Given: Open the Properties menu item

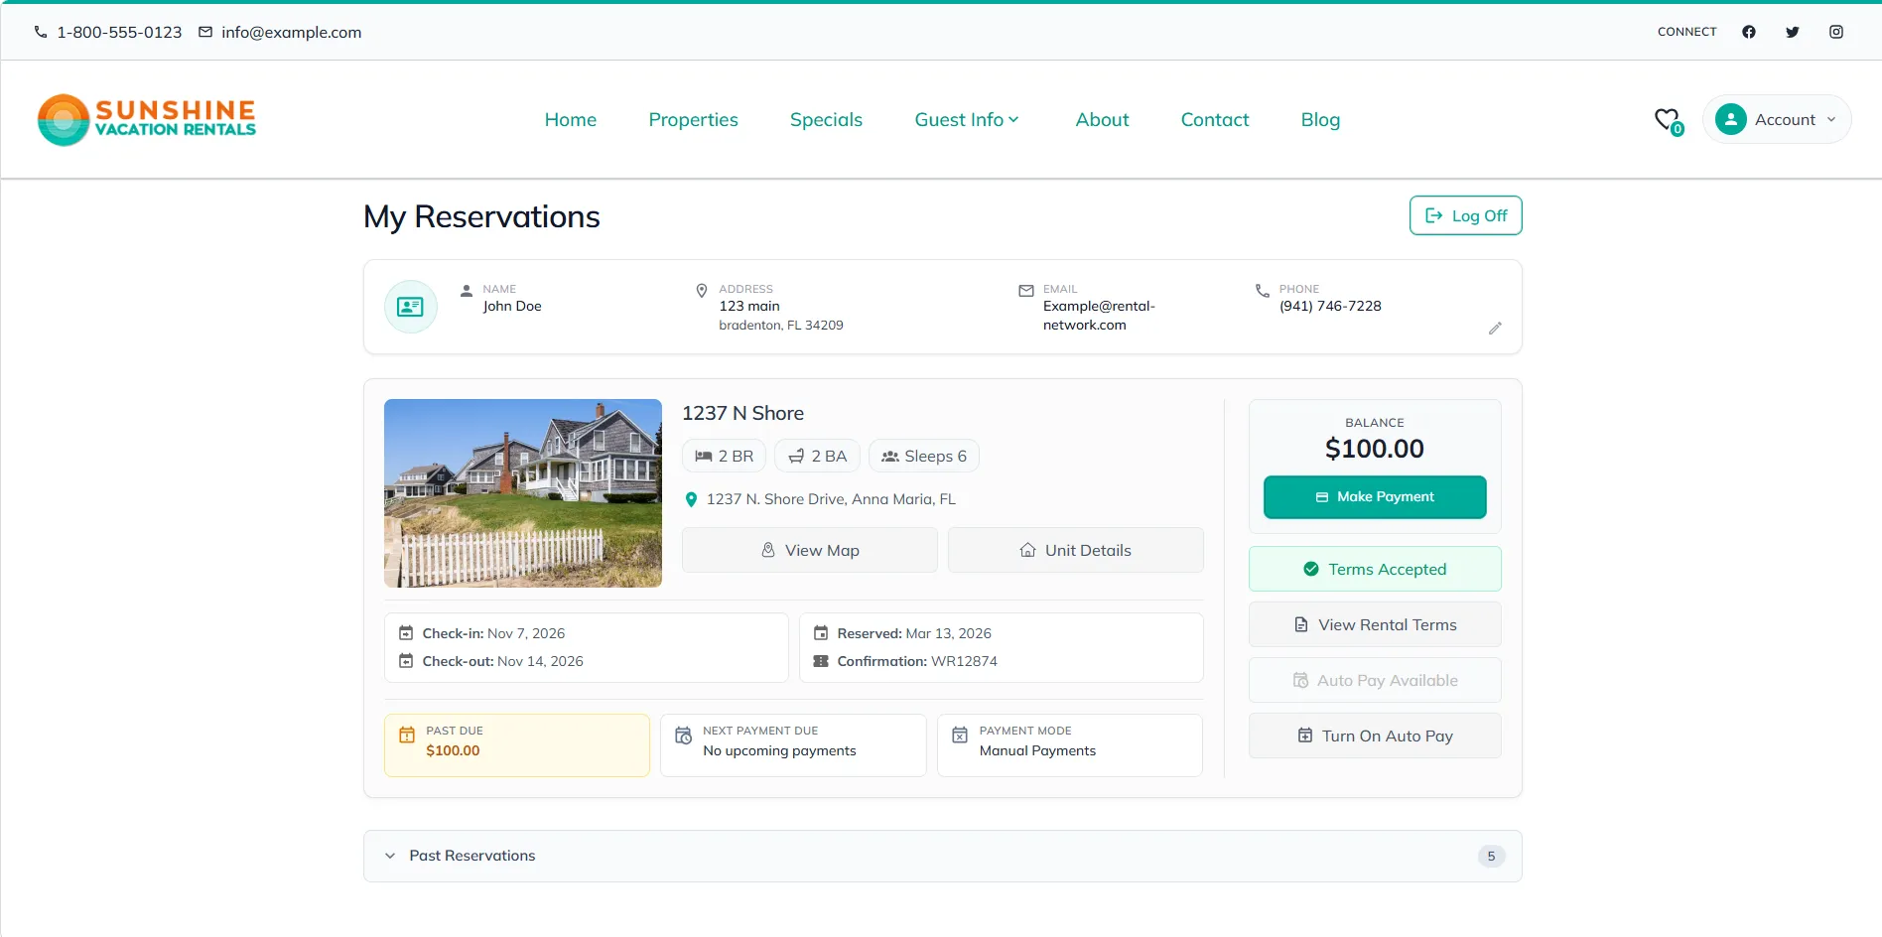Looking at the screenshot, I should (694, 120).
